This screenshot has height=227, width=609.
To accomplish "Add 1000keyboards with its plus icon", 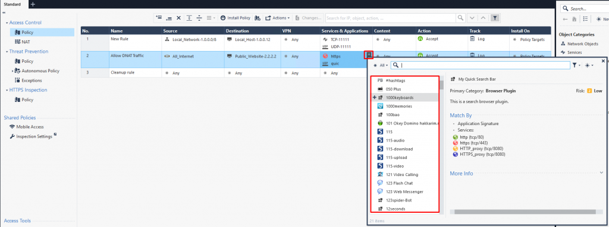I will 375,98.
